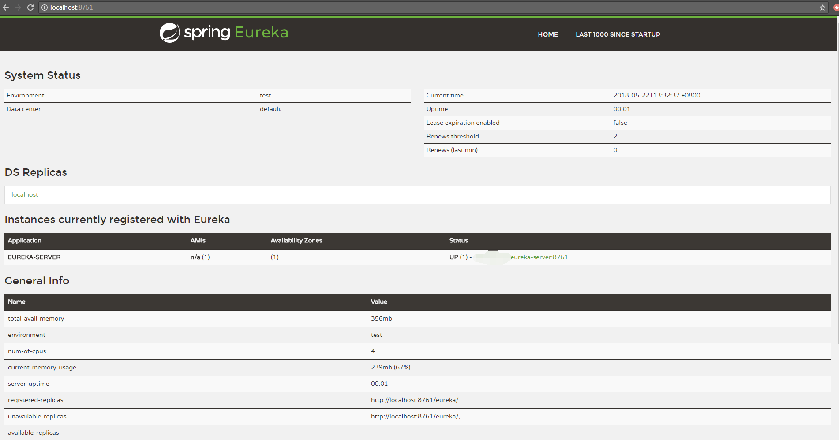Viewport: 839px width, 440px height.
Task: Click the 'false' lease expiration value
Action: click(620, 123)
